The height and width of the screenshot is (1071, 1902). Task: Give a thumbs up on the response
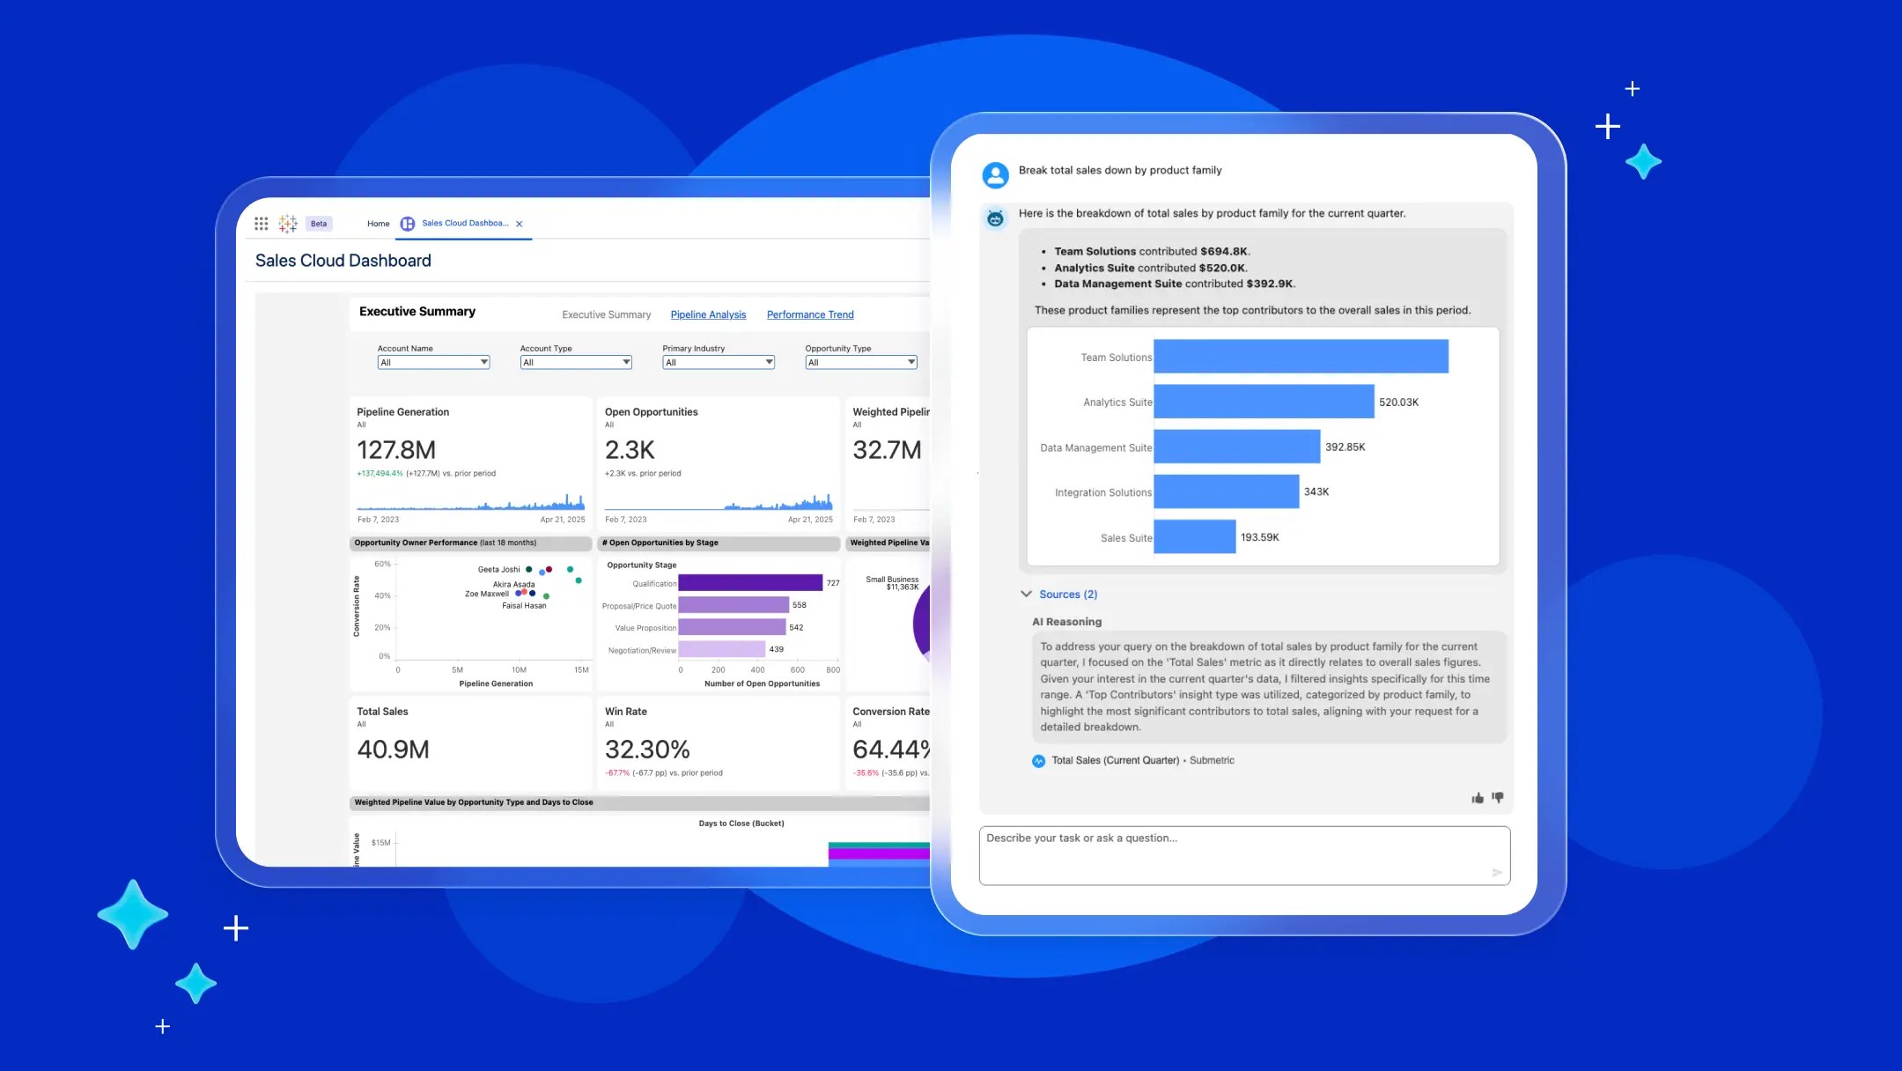1477,798
